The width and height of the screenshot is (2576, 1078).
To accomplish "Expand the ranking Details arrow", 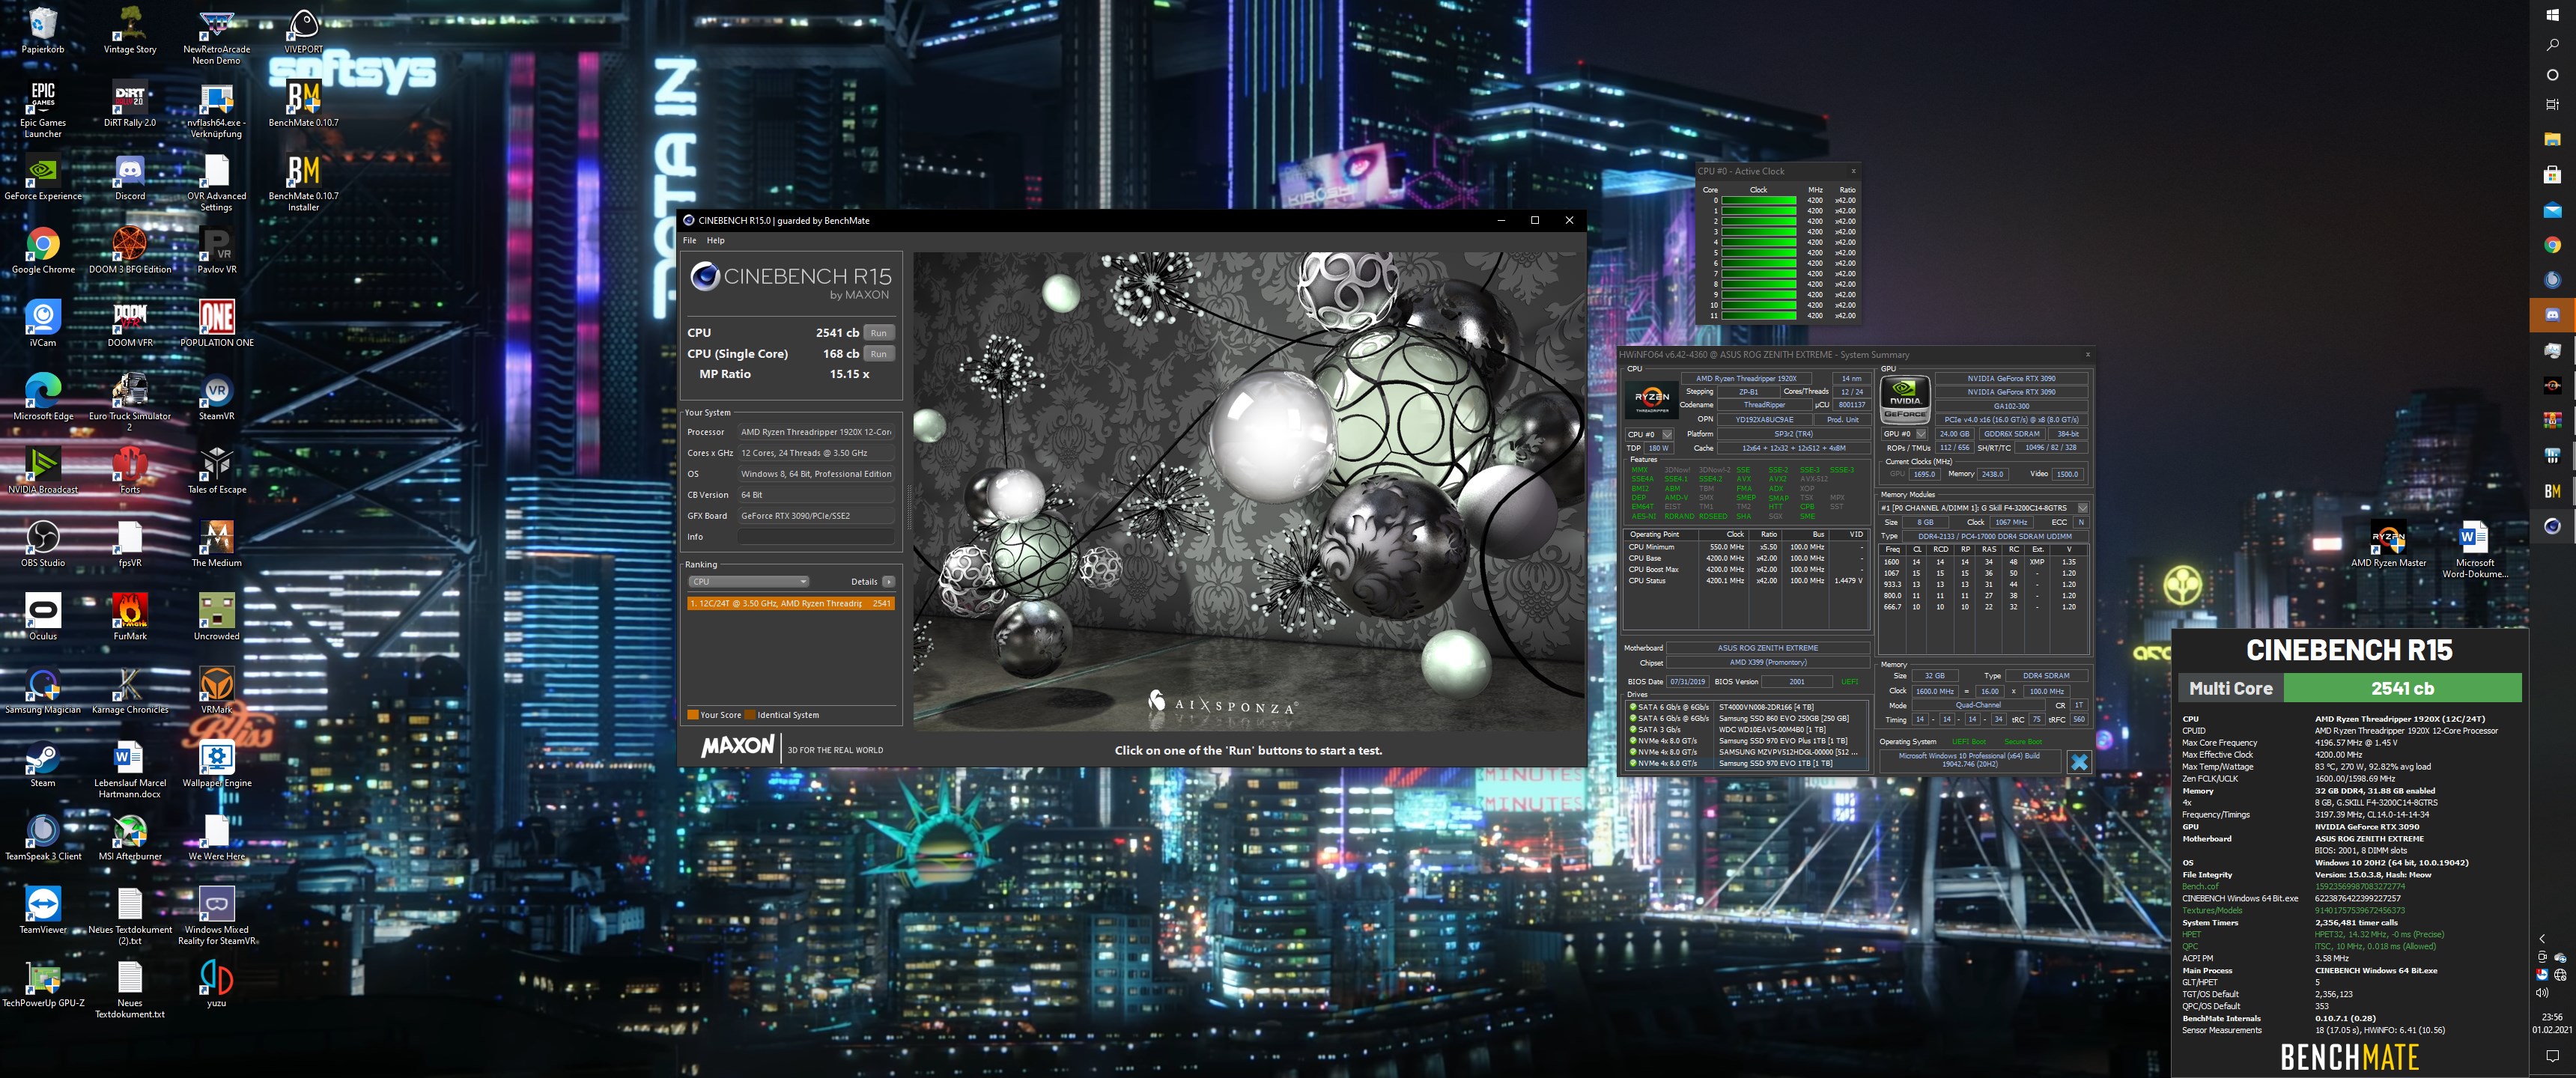I will 888,581.
